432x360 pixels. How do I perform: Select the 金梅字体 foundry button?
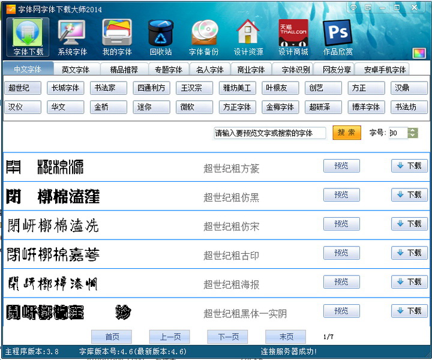coord(280,107)
